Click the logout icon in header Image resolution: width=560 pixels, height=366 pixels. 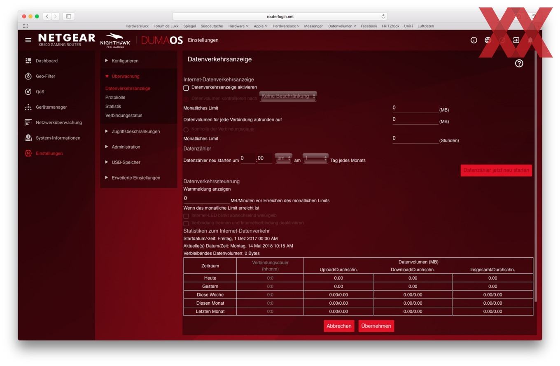(516, 40)
